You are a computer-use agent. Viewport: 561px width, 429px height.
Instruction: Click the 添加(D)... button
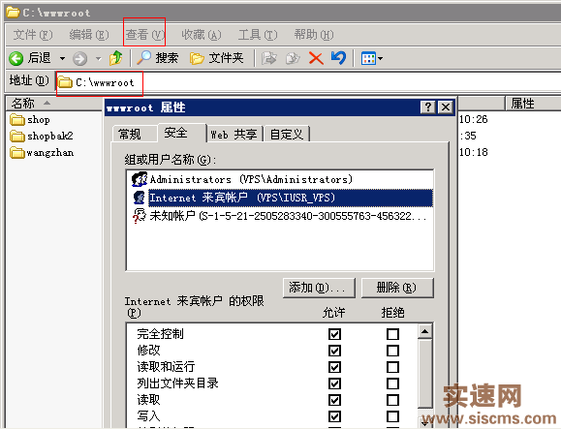[319, 288]
